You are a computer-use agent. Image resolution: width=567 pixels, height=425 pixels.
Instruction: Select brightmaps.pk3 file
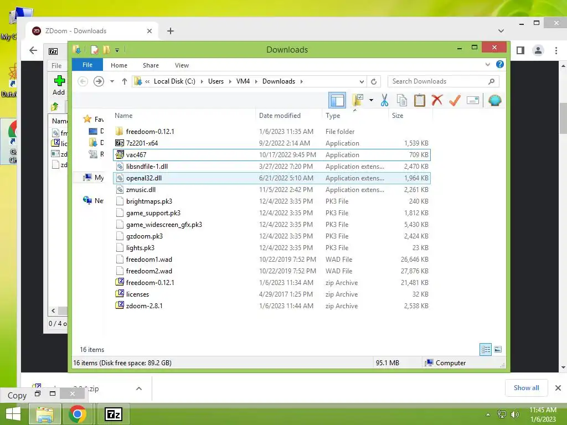coord(271,201)
